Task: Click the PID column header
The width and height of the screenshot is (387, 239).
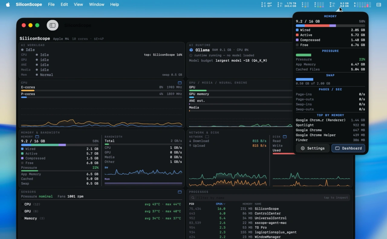Action: coord(192,204)
